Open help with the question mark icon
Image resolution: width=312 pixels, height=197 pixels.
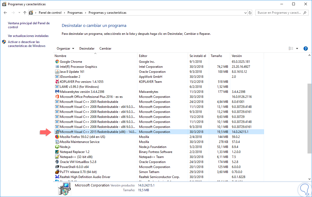pos(306,49)
